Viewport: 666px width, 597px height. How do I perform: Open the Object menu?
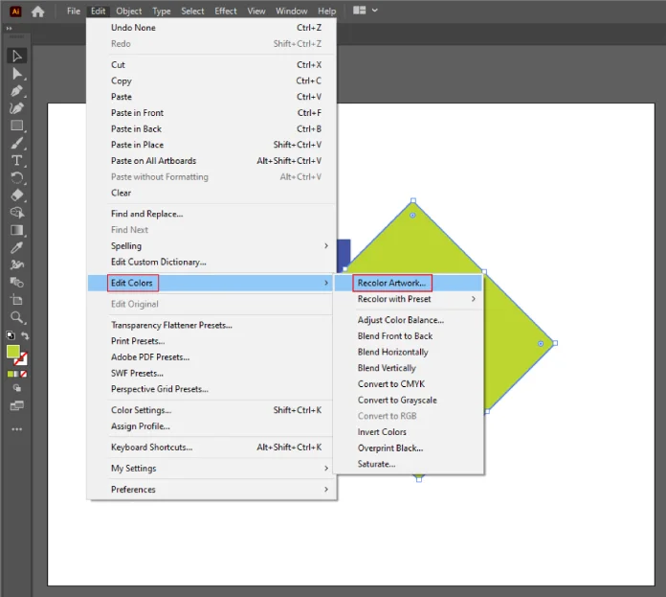tap(128, 11)
